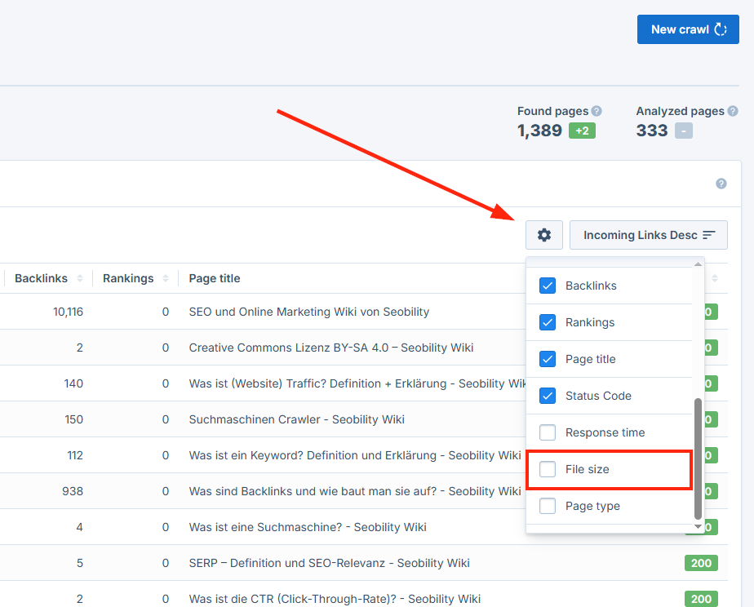The width and height of the screenshot is (754, 607).
Task: Open the SEO und Online Marketing Wiki link
Action: [308, 312]
